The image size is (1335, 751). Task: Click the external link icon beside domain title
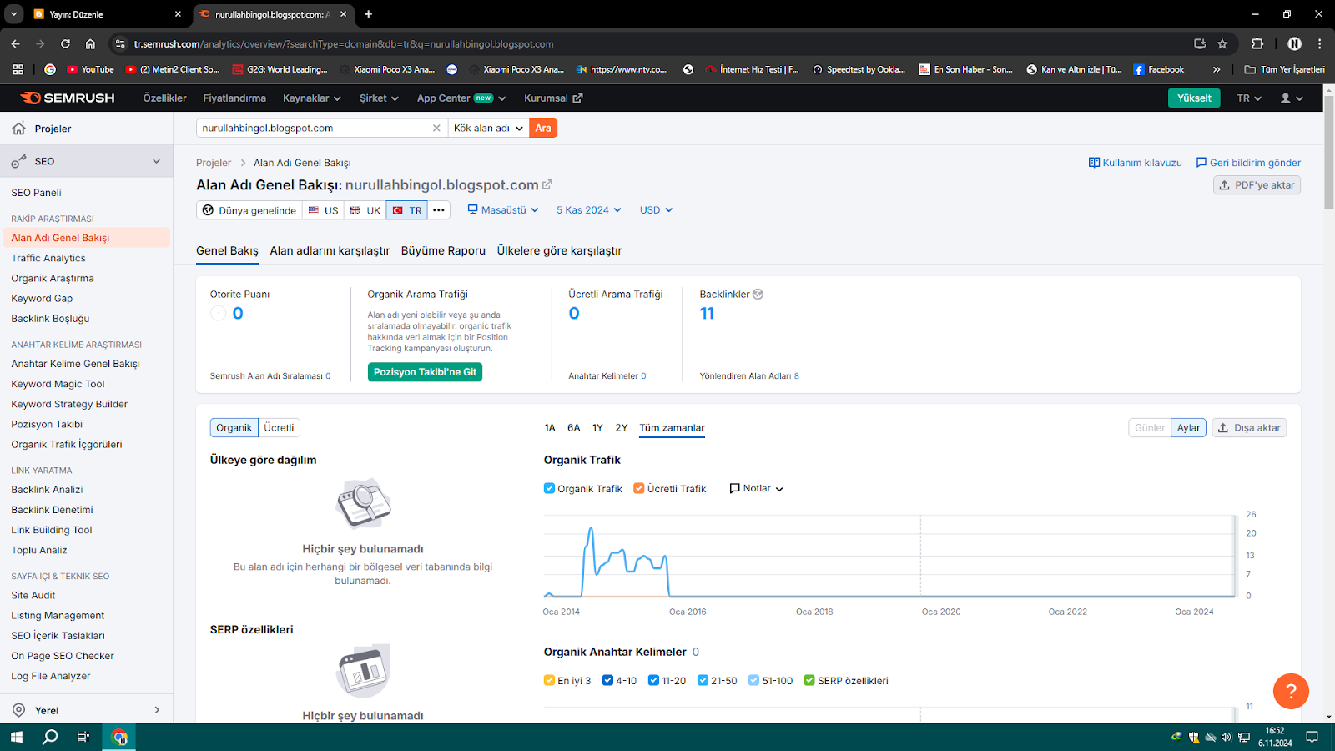[547, 184]
